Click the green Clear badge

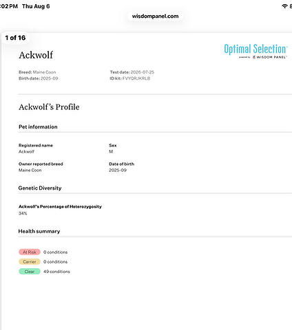pos(30,272)
